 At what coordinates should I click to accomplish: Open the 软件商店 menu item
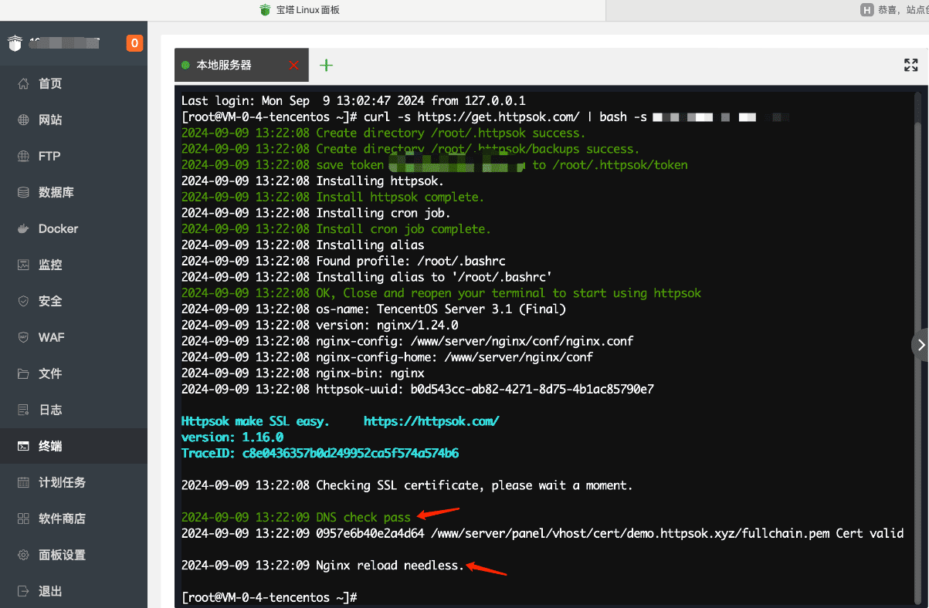(73, 518)
